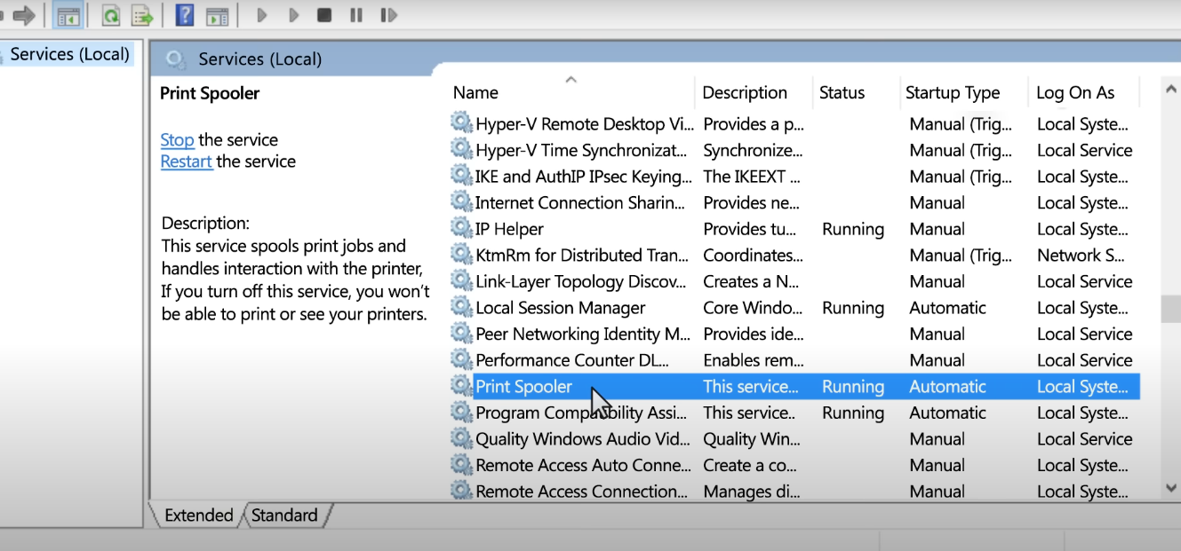Click the gear icon beside Hyper-V Time Synchronization
1181x551 pixels.
[x=461, y=149]
